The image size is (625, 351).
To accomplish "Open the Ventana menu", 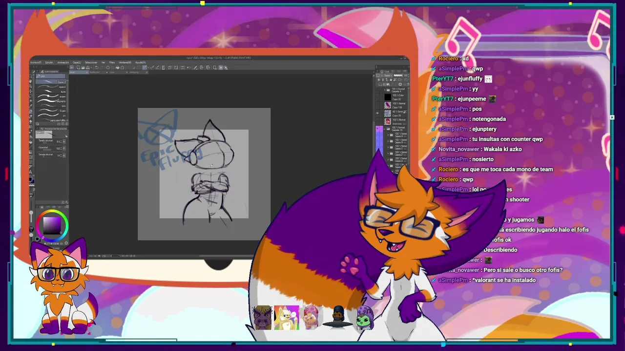I will coord(125,62).
